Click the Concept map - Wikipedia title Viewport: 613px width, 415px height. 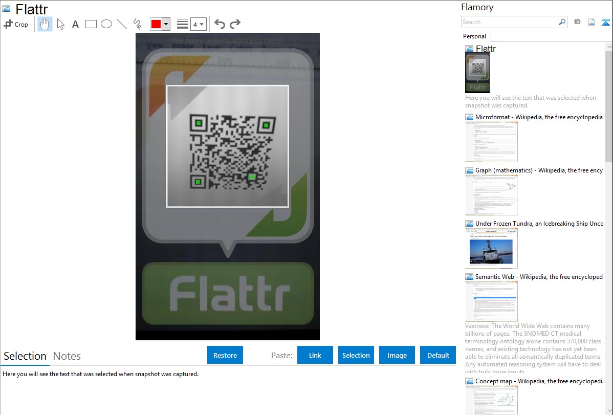(539, 381)
